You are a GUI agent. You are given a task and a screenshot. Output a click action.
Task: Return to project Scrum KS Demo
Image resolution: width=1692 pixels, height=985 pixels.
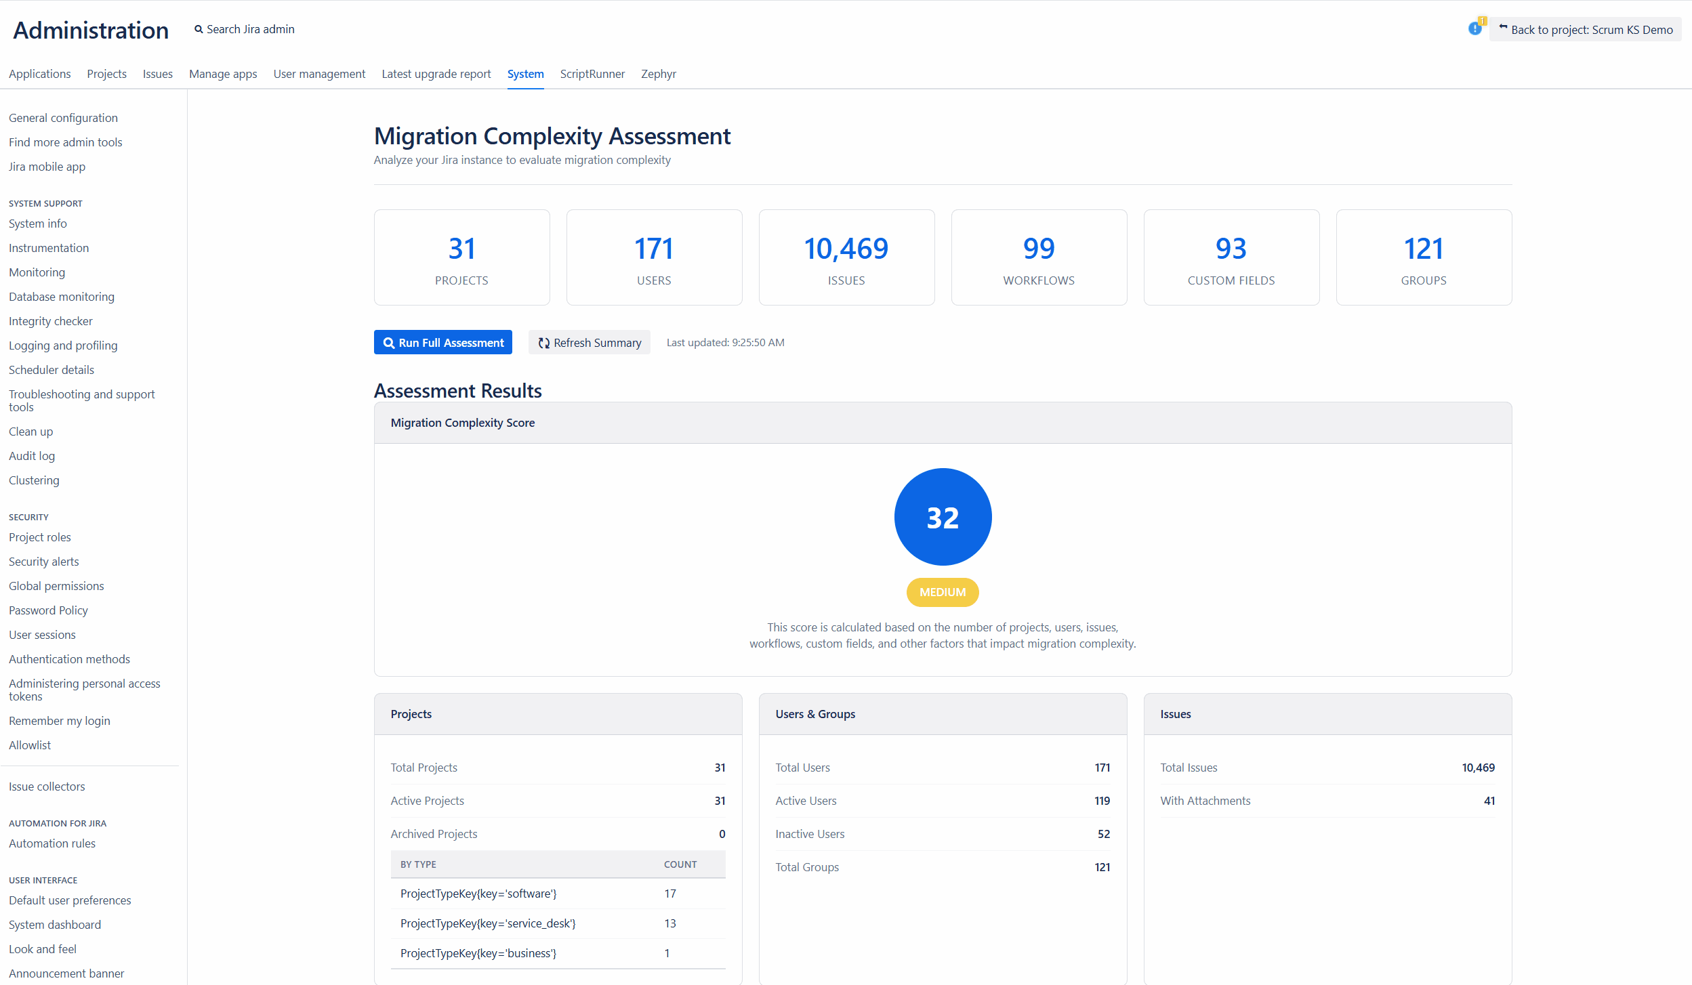pyautogui.click(x=1586, y=28)
